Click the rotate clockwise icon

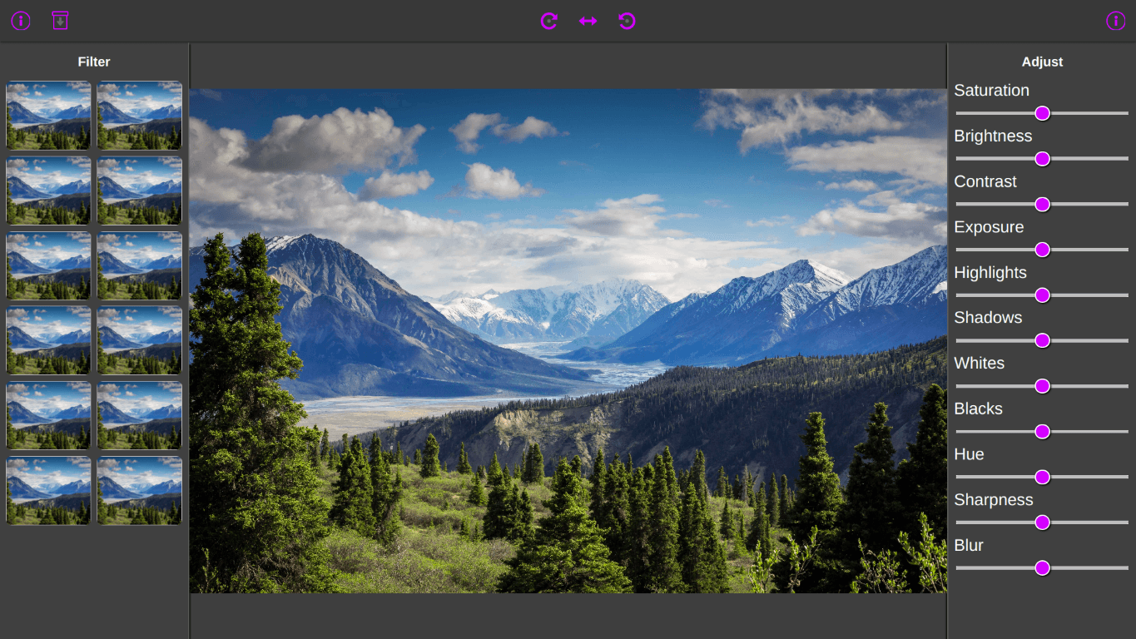[548, 22]
